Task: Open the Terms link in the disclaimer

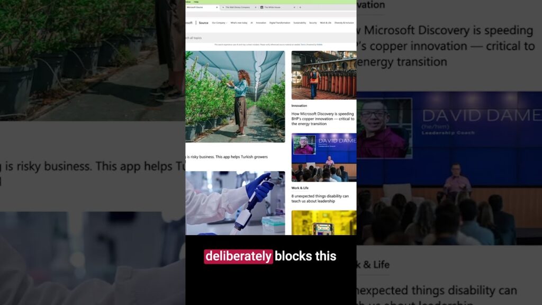Action: [x=303, y=44]
